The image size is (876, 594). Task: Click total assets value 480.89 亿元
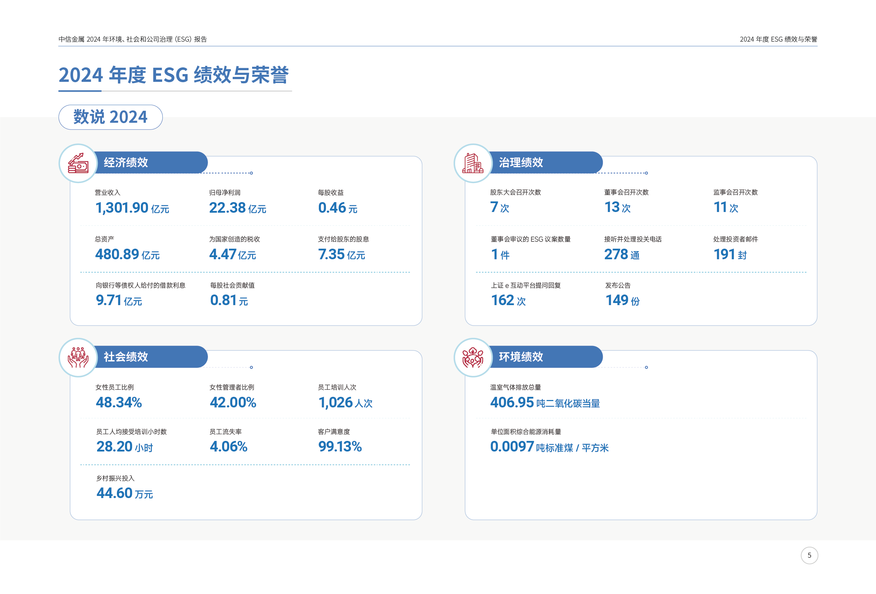pos(127,255)
